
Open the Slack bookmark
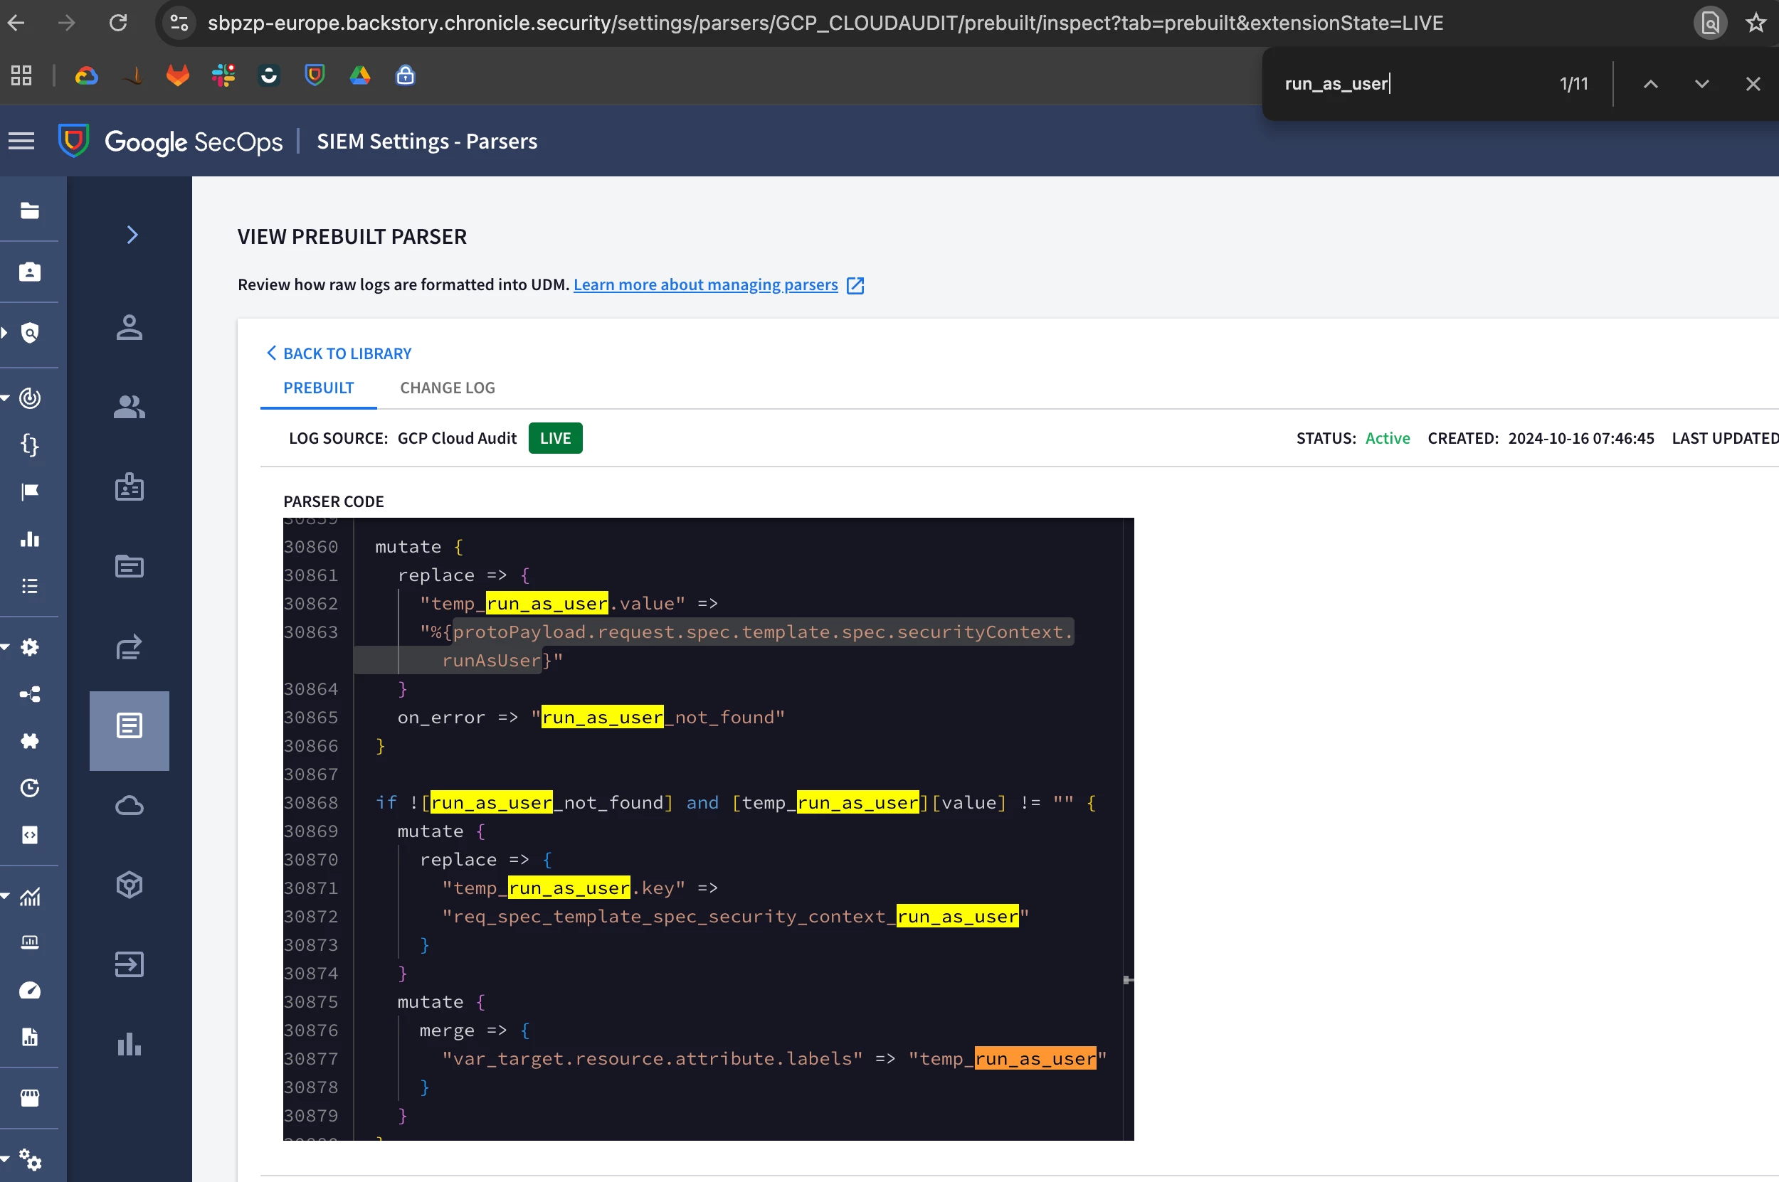coord(223,75)
